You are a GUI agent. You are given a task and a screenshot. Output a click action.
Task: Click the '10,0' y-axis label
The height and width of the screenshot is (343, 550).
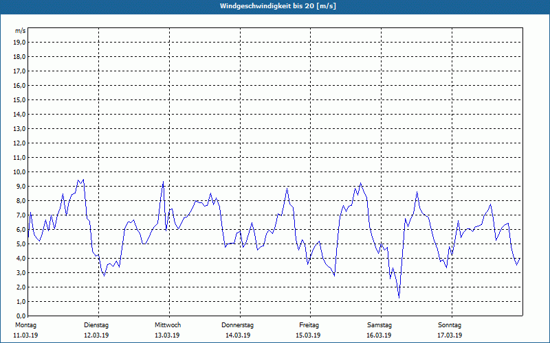[19, 172]
